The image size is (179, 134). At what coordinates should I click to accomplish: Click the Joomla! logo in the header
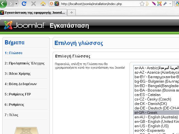pos(24,25)
